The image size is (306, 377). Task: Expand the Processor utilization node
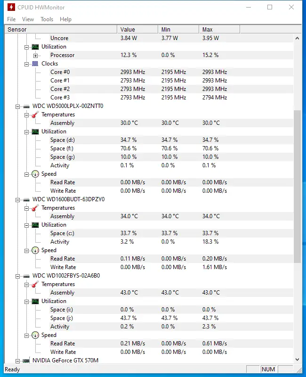(35, 55)
